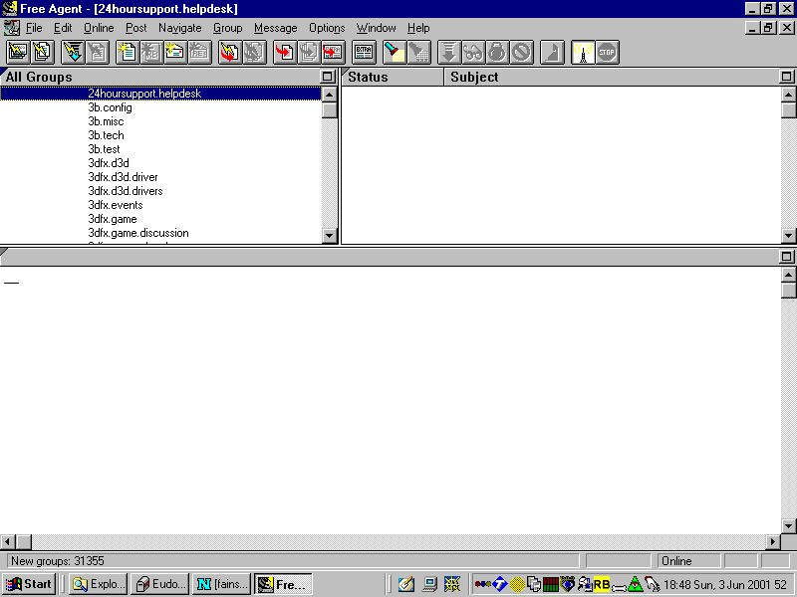Click the document icon with red arrow

(286, 52)
